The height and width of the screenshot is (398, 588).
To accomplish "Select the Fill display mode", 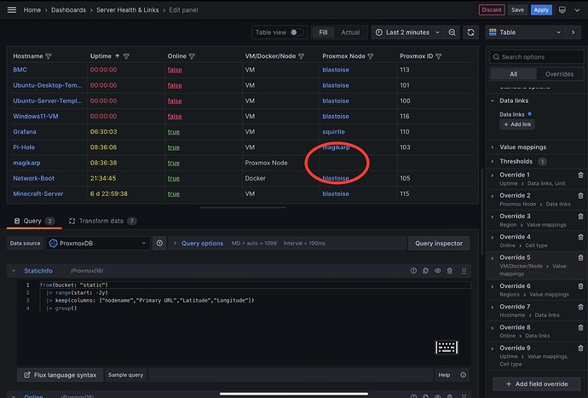I will pos(323,32).
